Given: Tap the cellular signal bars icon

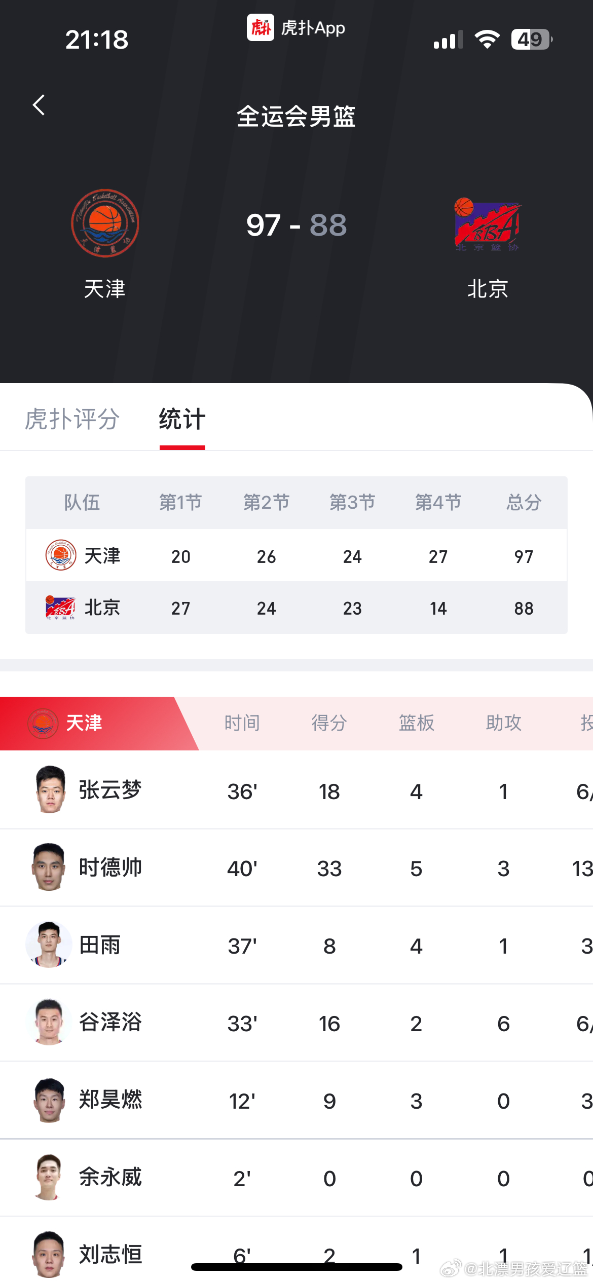Looking at the screenshot, I should (x=447, y=40).
